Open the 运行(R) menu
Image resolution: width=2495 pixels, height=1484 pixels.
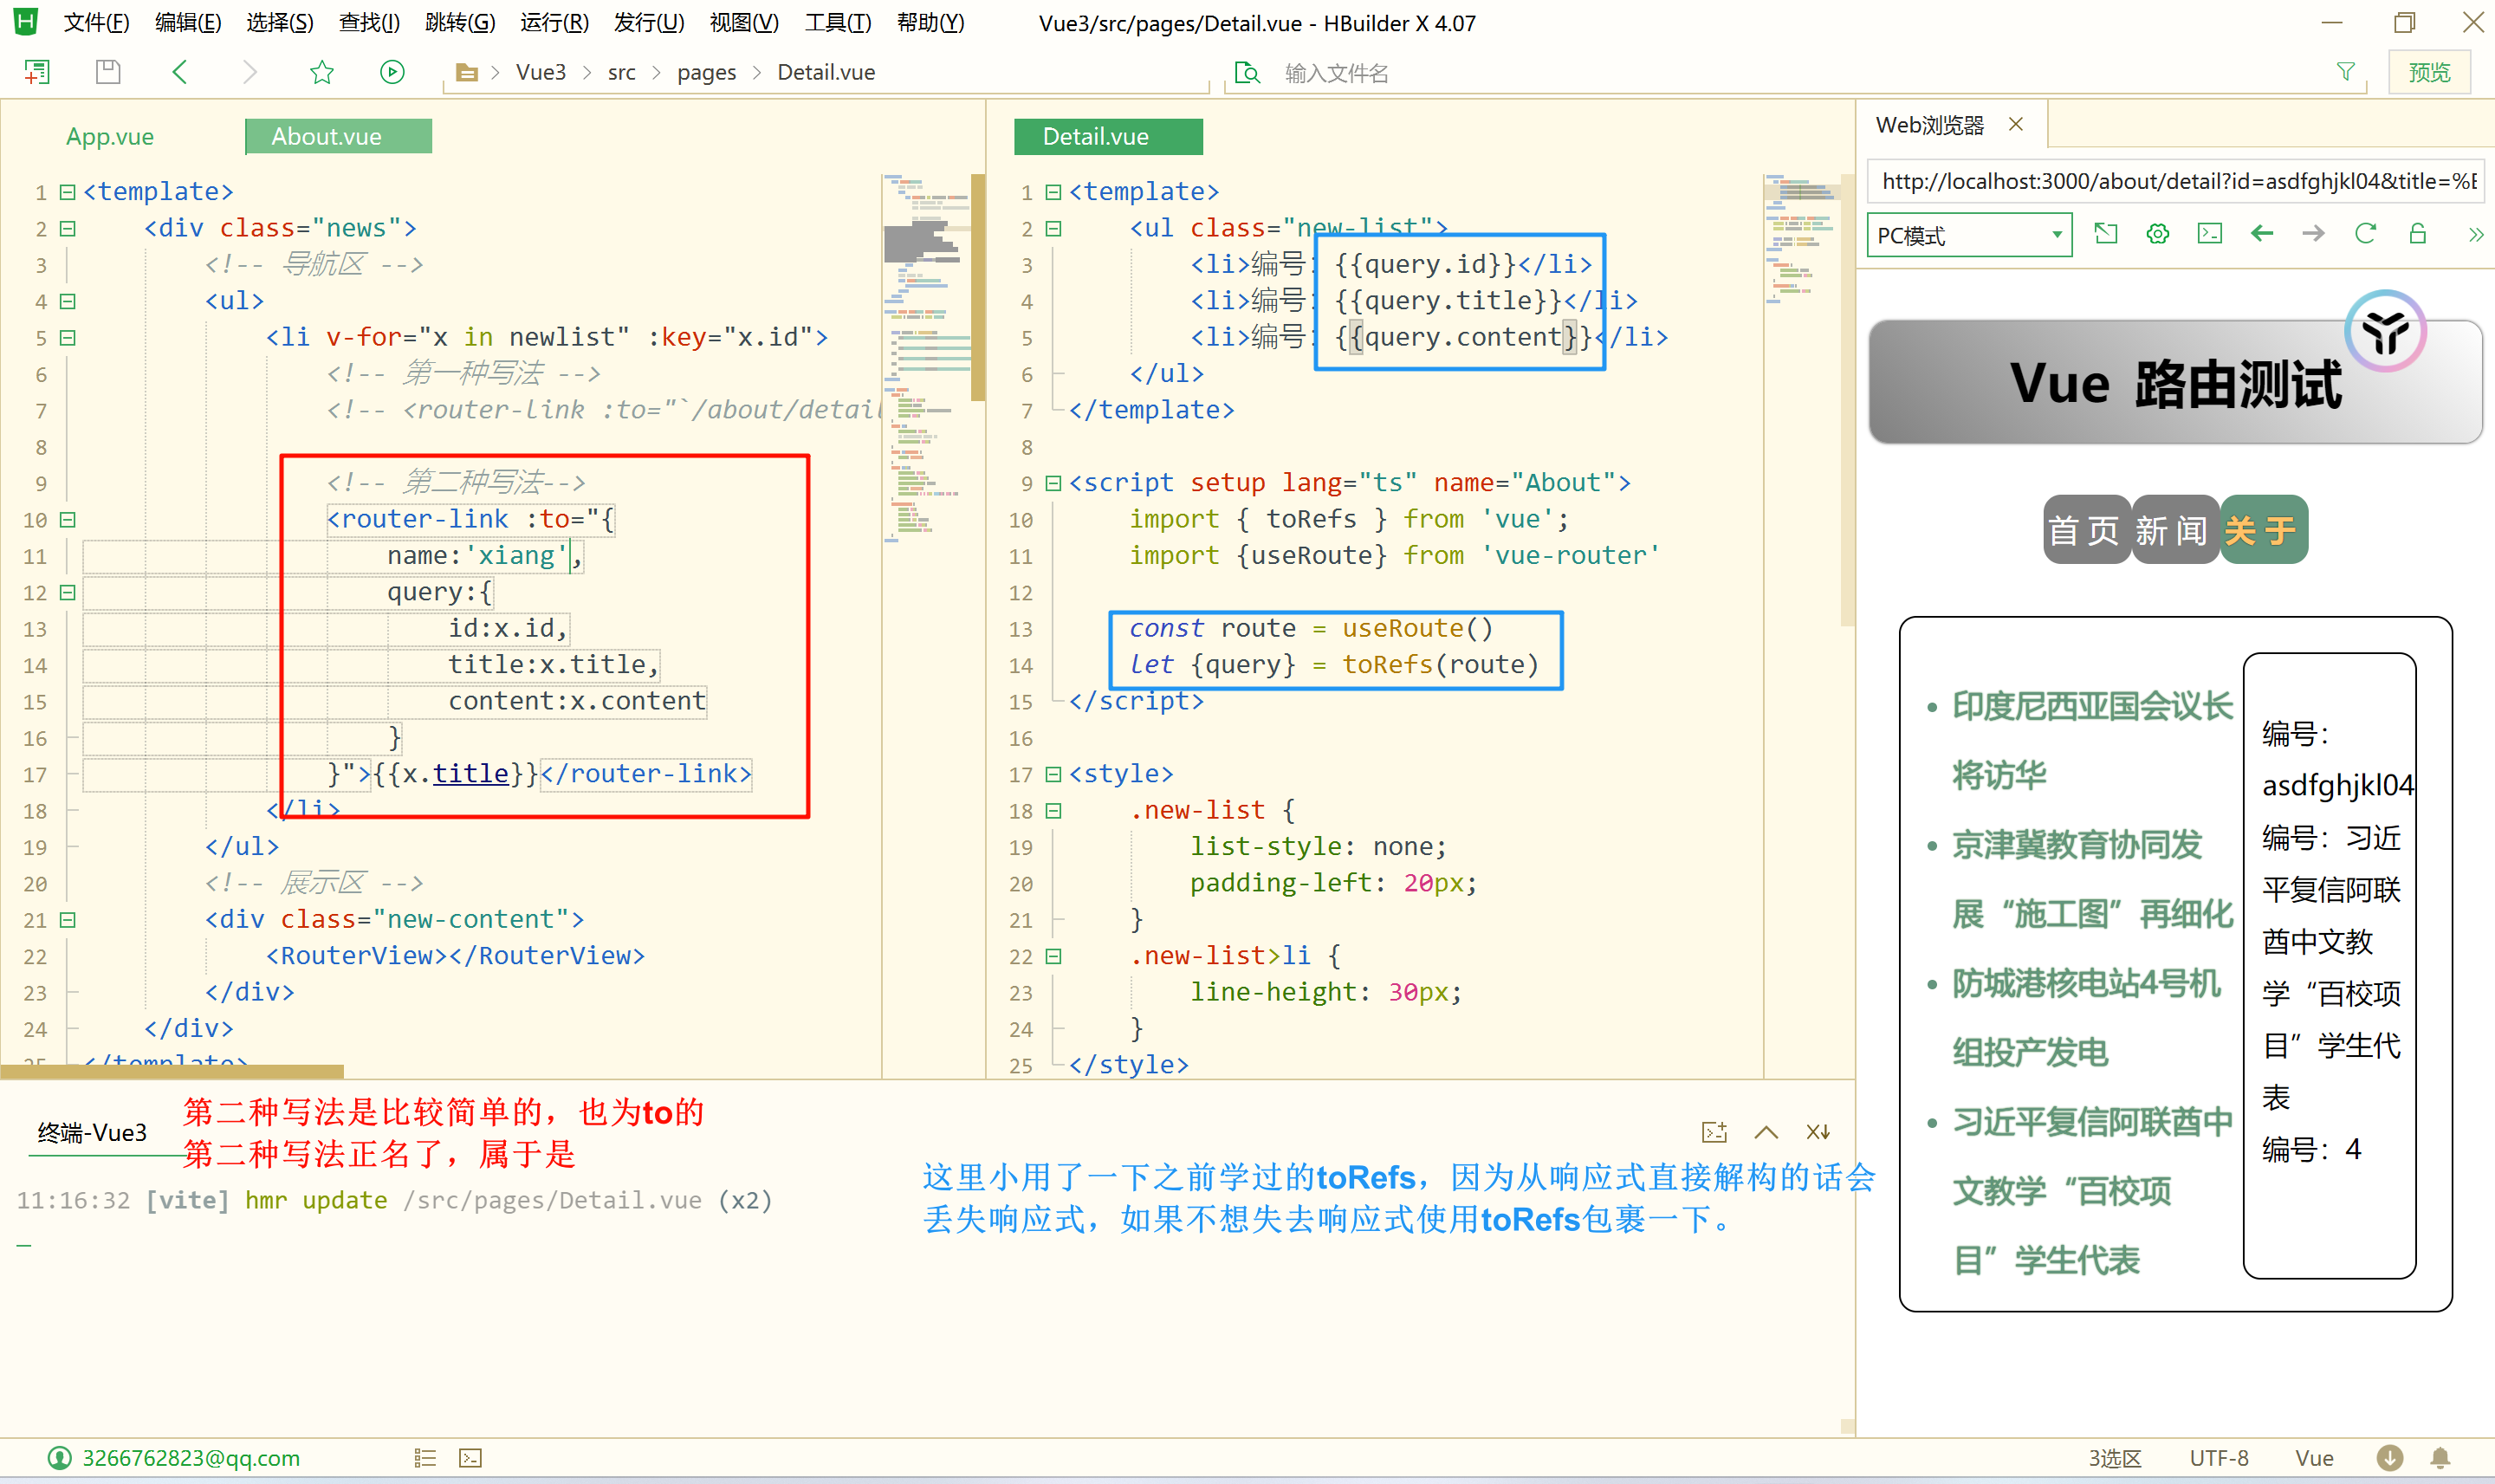[554, 23]
